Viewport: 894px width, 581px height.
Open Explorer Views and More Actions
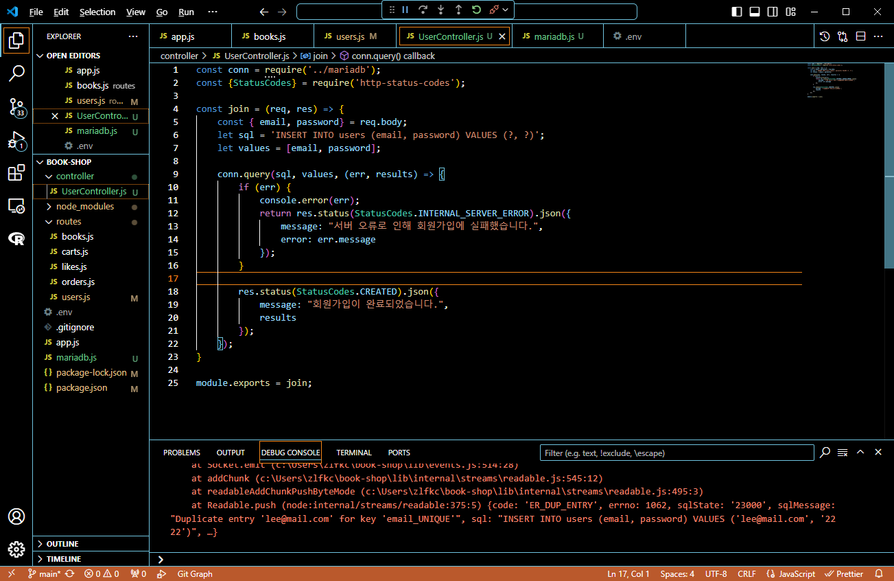133,36
